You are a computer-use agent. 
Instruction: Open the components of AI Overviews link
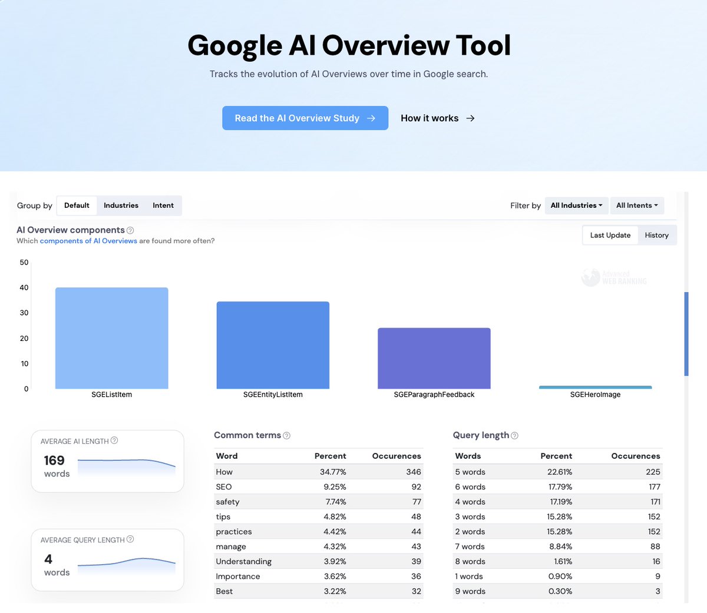tap(88, 241)
